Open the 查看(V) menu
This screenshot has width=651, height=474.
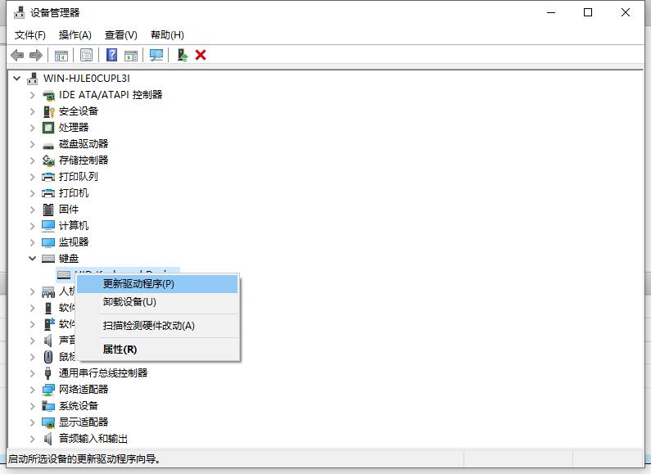pyautogui.click(x=121, y=35)
